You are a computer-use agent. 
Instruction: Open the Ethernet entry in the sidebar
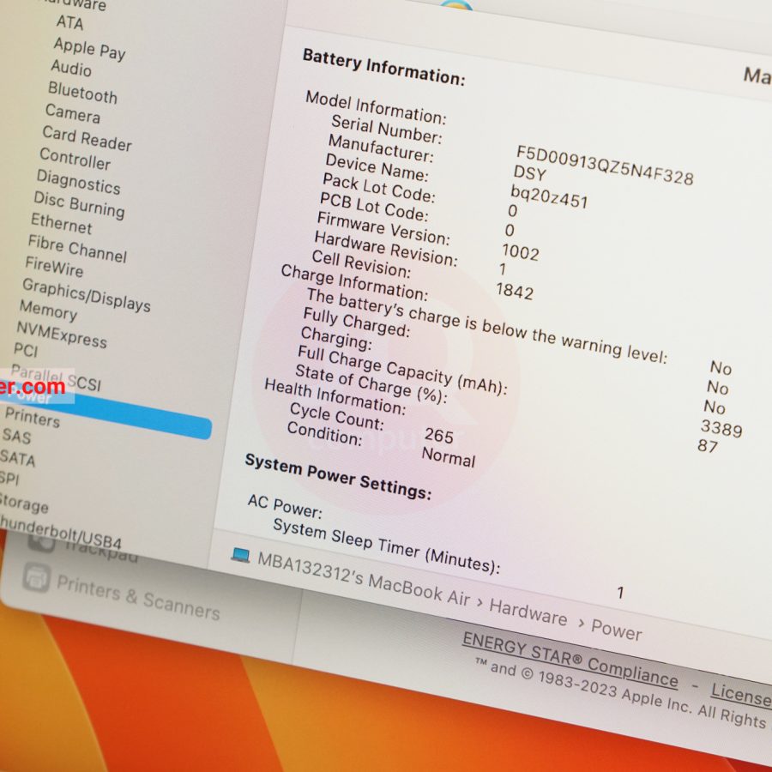(62, 223)
